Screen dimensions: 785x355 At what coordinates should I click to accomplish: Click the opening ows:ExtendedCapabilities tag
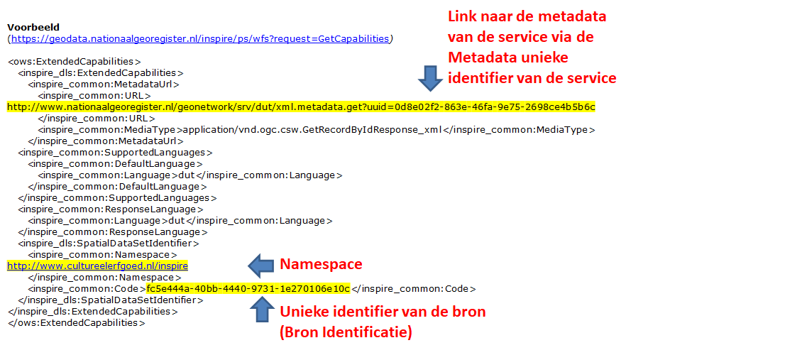pyautogui.click(x=74, y=62)
